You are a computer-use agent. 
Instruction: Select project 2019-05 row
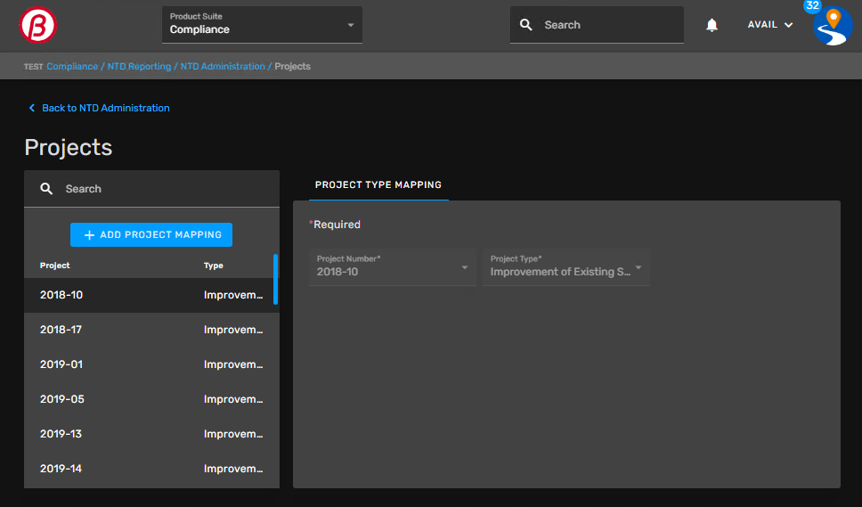[x=151, y=399]
